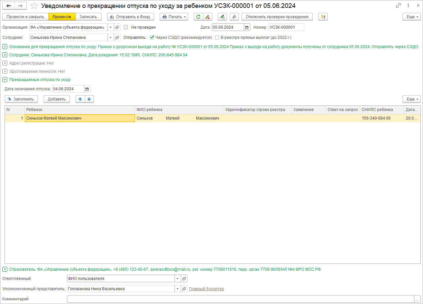Image resolution: width=423 pixels, height=304 pixels.
Task: Click the Дата окончания отпуска date field
Action: 68,89
